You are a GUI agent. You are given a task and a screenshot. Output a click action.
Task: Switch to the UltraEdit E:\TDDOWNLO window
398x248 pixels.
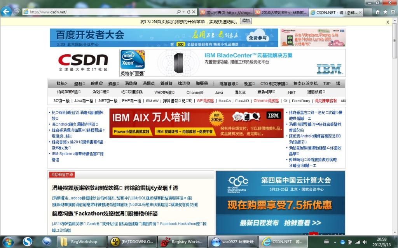[132, 242]
